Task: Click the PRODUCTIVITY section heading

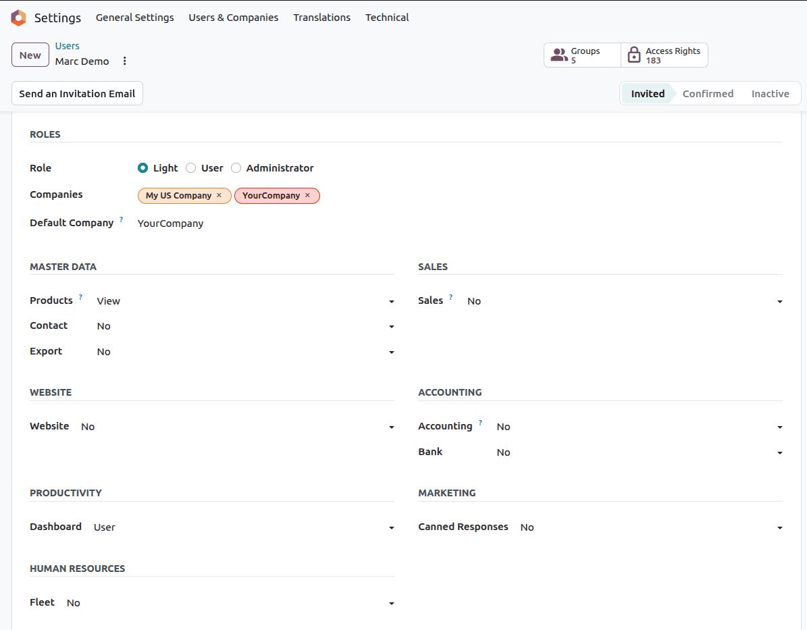Action: coord(66,493)
